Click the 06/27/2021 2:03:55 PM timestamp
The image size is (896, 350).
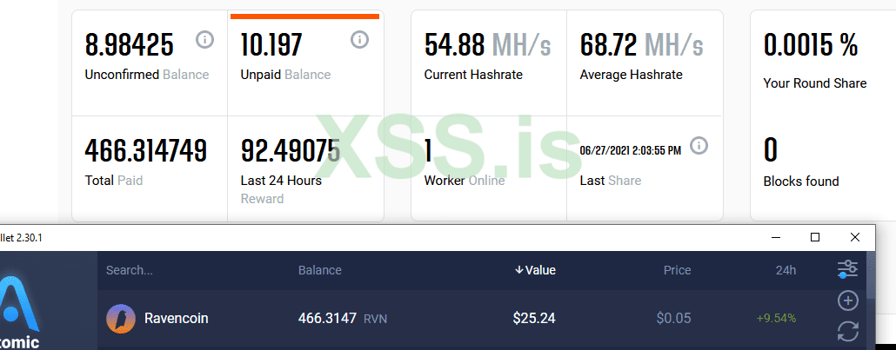[x=631, y=151]
